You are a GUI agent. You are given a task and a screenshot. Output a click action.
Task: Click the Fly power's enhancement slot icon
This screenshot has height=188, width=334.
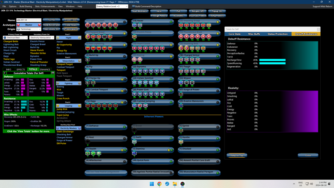tap(88, 71)
